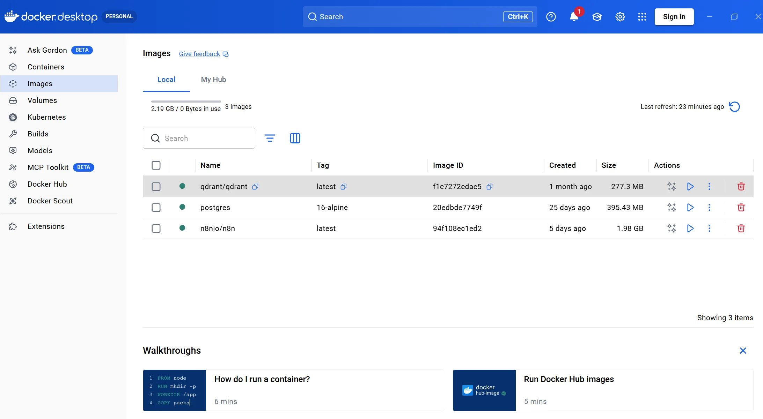The image size is (763, 419).
Task: Delete the n8nio/n8n image
Action: pyautogui.click(x=741, y=228)
